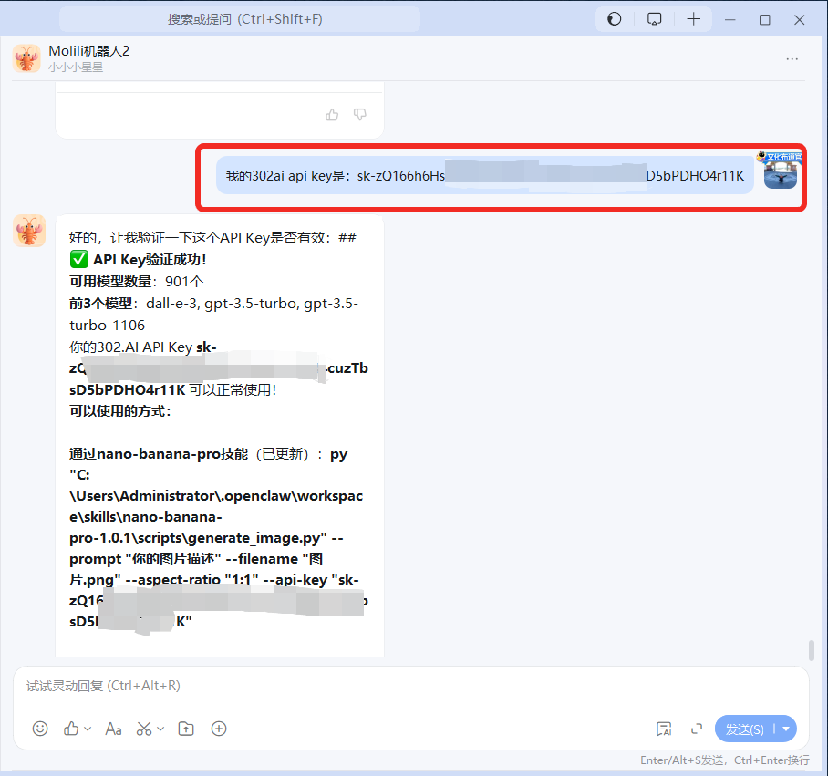Open the Aa text formatting options
Screen dimensions: 828x776
113,729
